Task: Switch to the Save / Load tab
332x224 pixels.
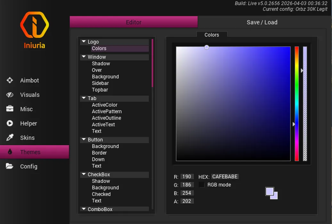Action: coord(262,22)
